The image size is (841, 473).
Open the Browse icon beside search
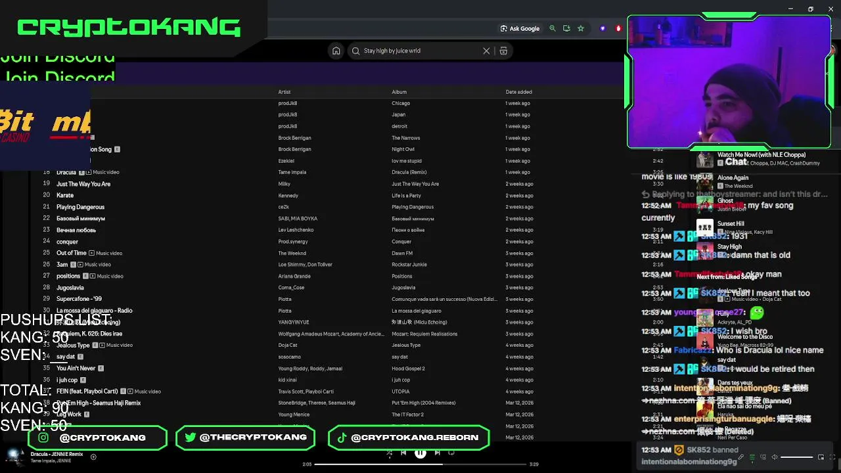[x=503, y=51]
